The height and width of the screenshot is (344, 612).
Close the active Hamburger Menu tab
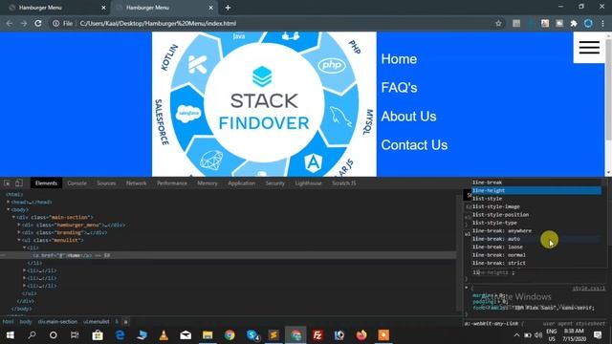(210, 8)
